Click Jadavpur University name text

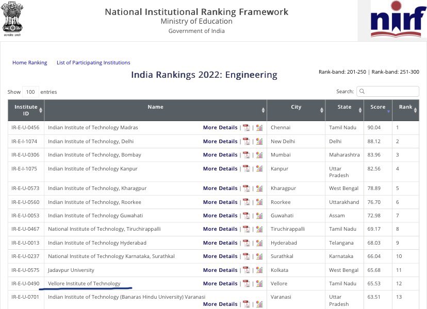pos(71,270)
